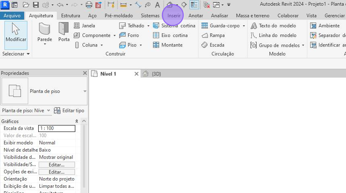Collapse the Gráficos properties section
346x193 pixels.
point(76,121)
